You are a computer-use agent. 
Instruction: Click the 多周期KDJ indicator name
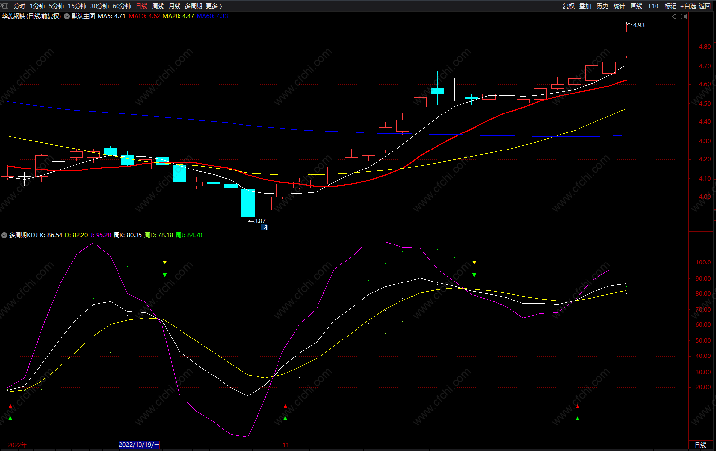(23, 235)
